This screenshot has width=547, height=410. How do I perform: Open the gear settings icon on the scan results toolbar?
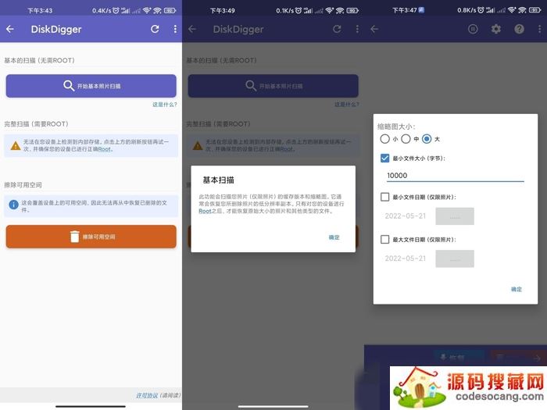point(495,30)
